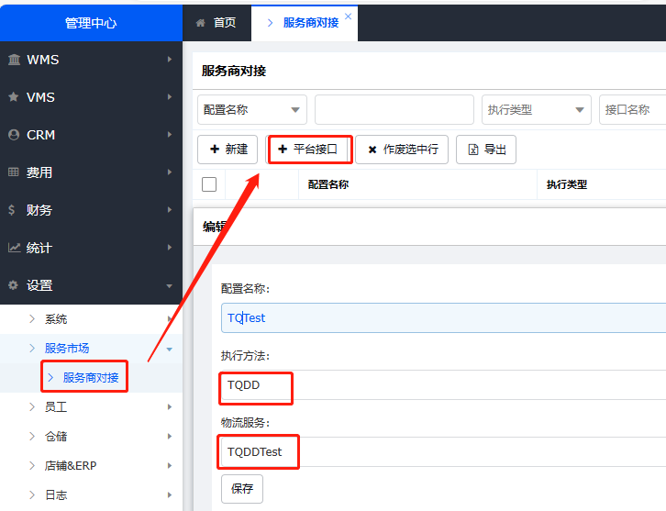Expand the WMS menu arrow
This screenshot has width=666, height=511.
coord(170,60)
